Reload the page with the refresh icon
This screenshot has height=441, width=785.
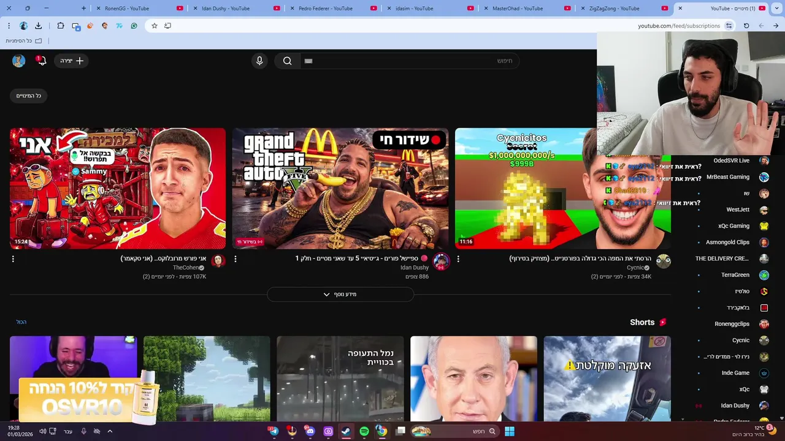click(x=746, y=26)
